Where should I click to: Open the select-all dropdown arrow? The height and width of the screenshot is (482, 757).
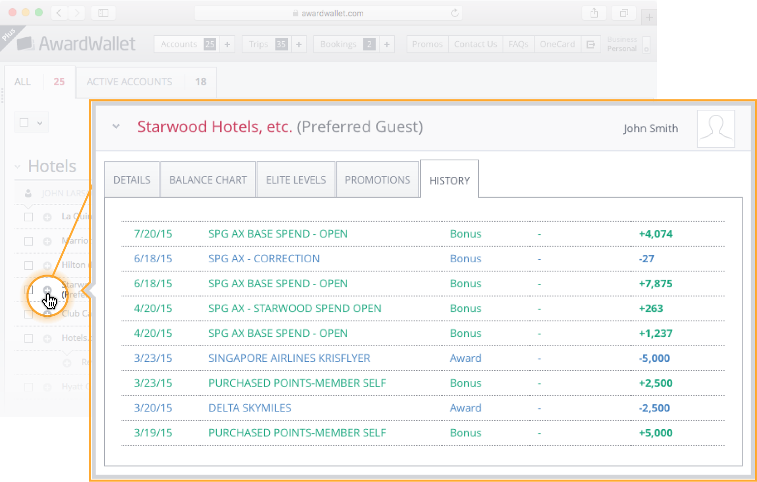[x=40, y=123]
